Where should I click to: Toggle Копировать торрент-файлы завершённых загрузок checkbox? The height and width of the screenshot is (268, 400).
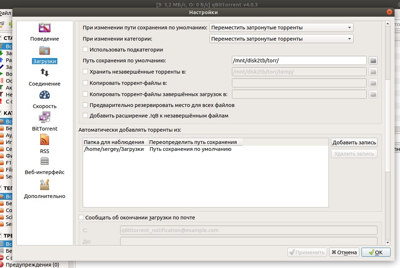click(85, 94)
